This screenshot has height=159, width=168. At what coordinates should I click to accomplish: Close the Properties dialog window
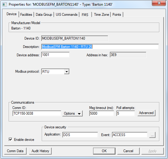tap(159, 3)
